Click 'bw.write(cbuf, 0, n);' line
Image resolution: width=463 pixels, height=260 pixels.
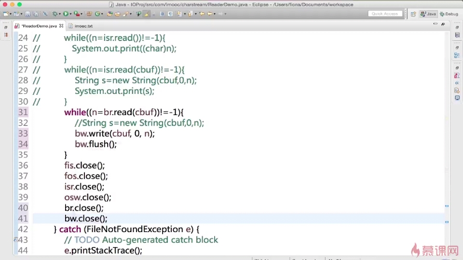pyautogui.click(x=115, y=133)
